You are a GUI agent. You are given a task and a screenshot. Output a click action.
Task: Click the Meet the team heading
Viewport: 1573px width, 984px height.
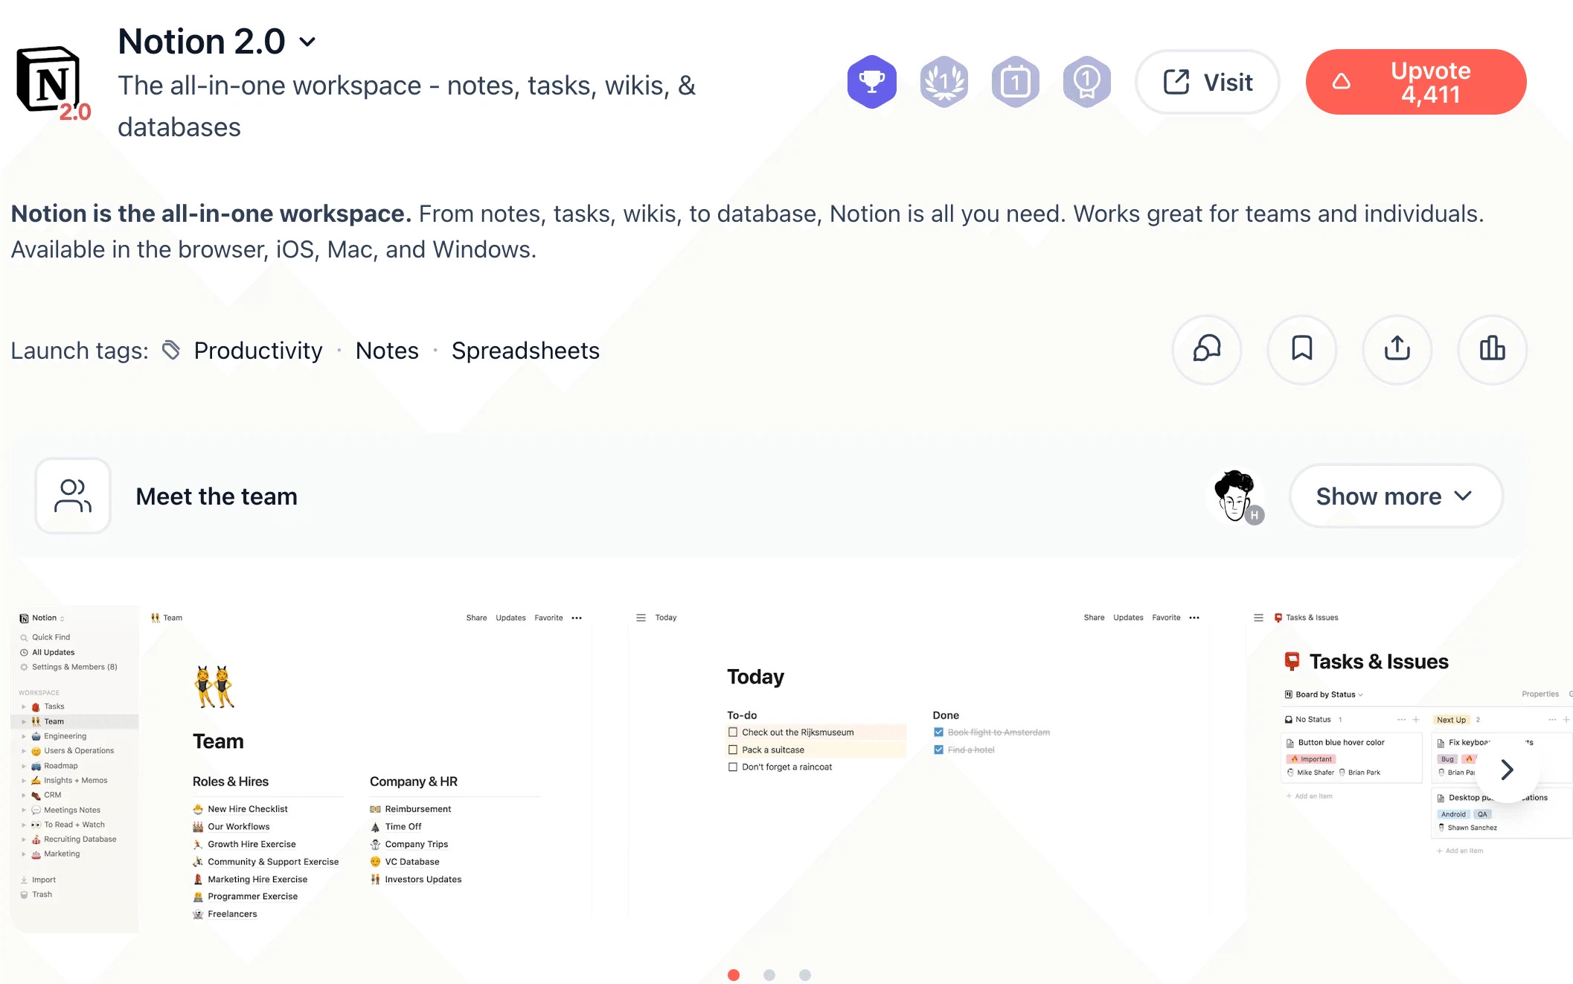[x=217, y=496]
